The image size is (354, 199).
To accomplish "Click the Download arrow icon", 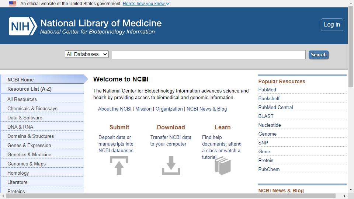I will tap(171, 165).
